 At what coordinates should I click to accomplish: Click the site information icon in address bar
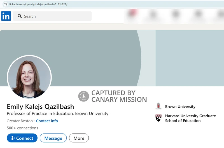(x=6, y=4)
